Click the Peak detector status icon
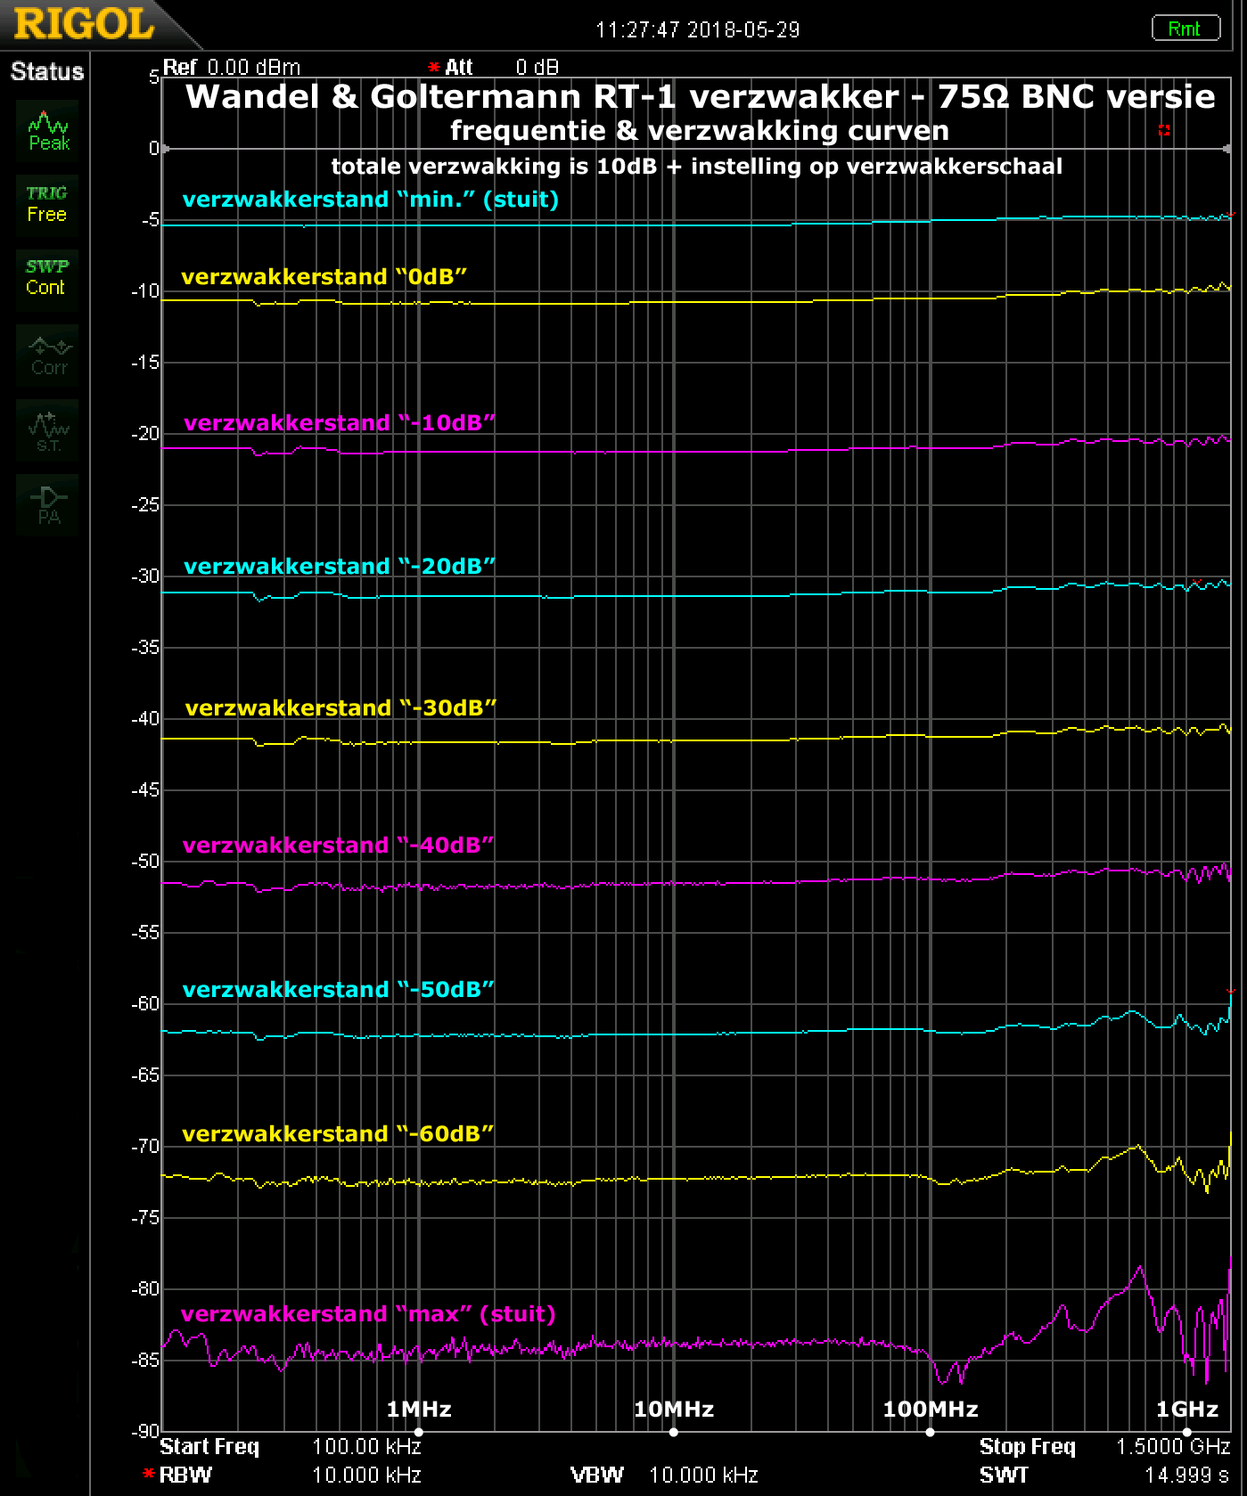The width and height of the screenshot is (1247, 1496). point(47,131)
